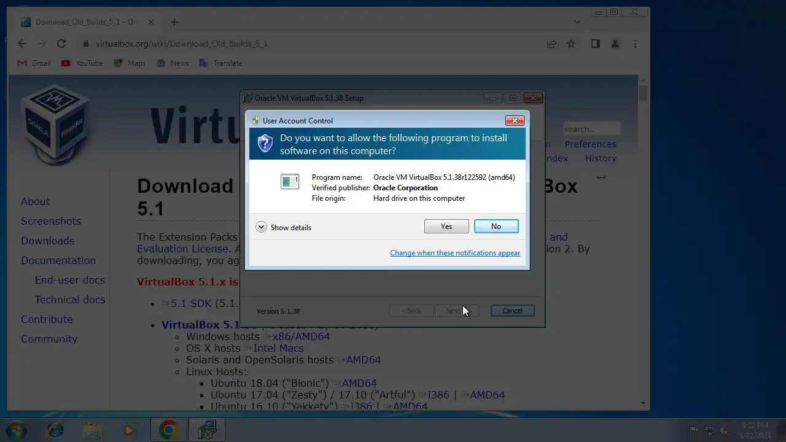Viewport: 786px width, 442px height.
Task: Reload the VirtualBox page in Chrome
Action: pyautogui.click(x=61, y=44)
